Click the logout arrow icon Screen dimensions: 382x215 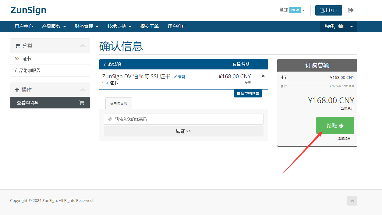coord(351,10)
